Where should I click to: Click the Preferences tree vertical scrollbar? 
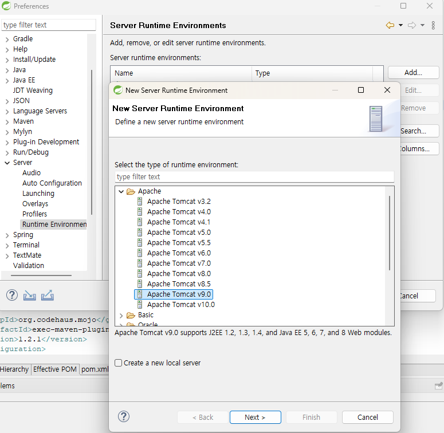(92, 142)
